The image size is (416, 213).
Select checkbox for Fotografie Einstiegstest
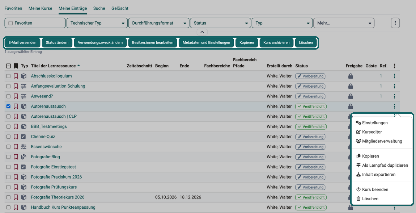pos(8,167)
